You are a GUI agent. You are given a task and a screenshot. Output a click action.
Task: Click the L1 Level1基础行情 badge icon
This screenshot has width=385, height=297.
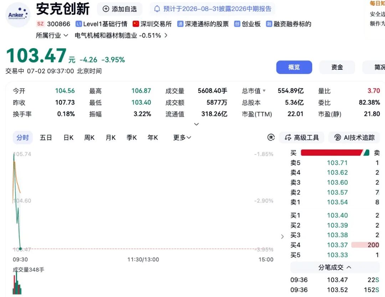coord(78,24)
